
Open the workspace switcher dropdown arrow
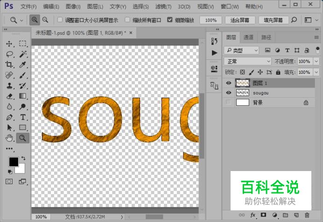(317, 20)
